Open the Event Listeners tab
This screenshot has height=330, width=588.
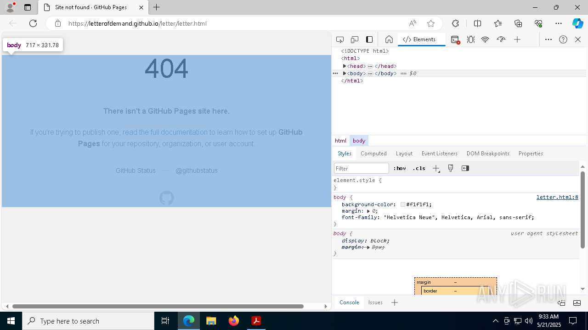tap(440, 154)
